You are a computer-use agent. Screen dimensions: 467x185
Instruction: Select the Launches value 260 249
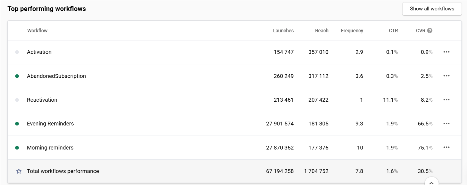(284, 76)
